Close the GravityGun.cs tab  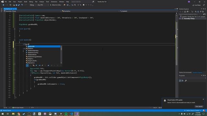coord(16,9)
